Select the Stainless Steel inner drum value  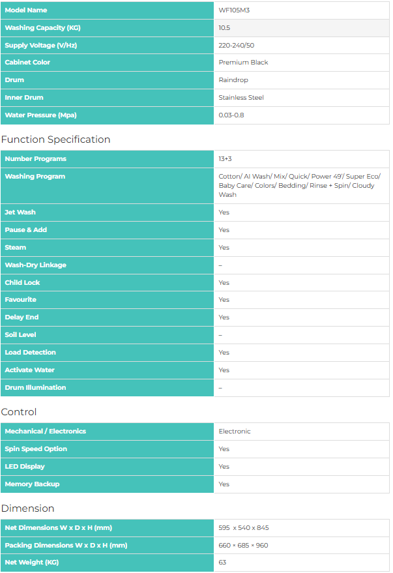click(241, 98)
